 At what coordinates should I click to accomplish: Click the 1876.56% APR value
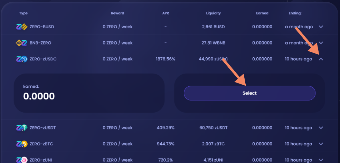[x=166, y=59]
